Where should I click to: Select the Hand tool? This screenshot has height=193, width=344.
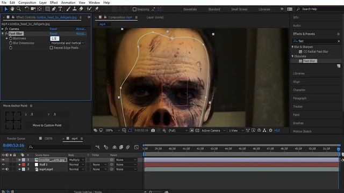pyautogui.click(x=12, y=9)
